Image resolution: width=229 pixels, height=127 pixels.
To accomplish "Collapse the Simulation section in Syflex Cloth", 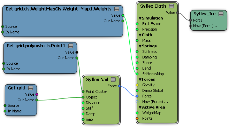I will (140, 18).
